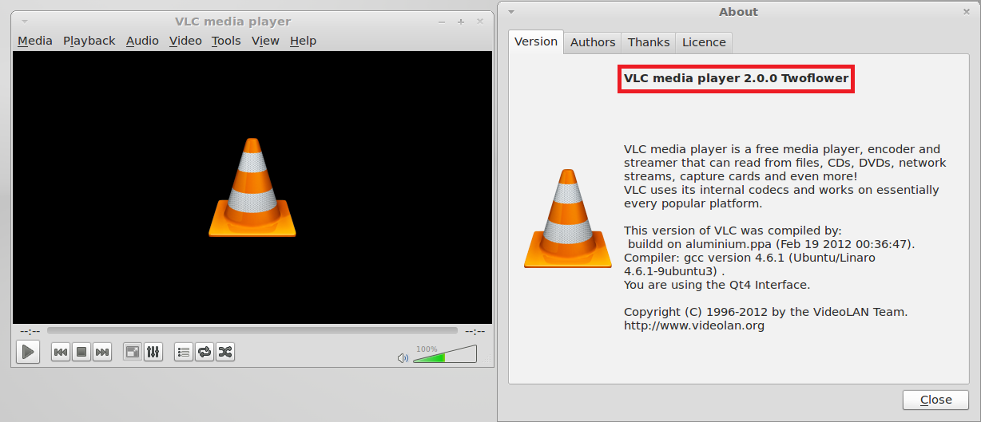Open the Tools menu
981x422 pixels.
[x=226, y=41]
